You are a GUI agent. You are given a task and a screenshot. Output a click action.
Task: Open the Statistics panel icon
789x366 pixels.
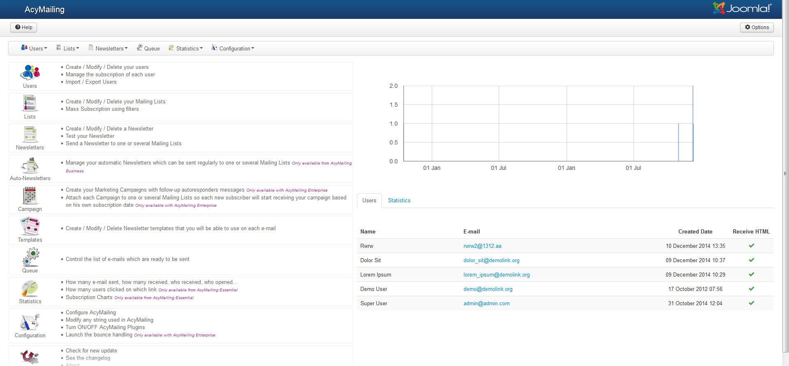tap(30, 288)
